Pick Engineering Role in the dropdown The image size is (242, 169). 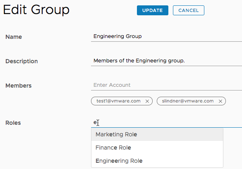tap(157, 161)
